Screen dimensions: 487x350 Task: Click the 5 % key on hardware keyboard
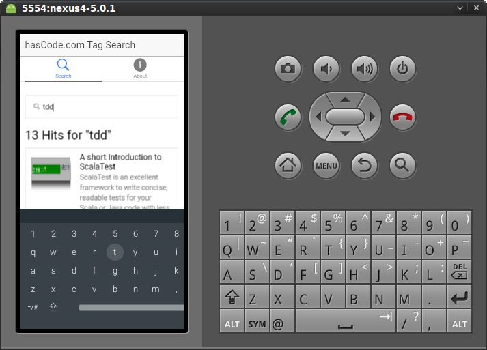pyautogui.click(x=333, y=222)
